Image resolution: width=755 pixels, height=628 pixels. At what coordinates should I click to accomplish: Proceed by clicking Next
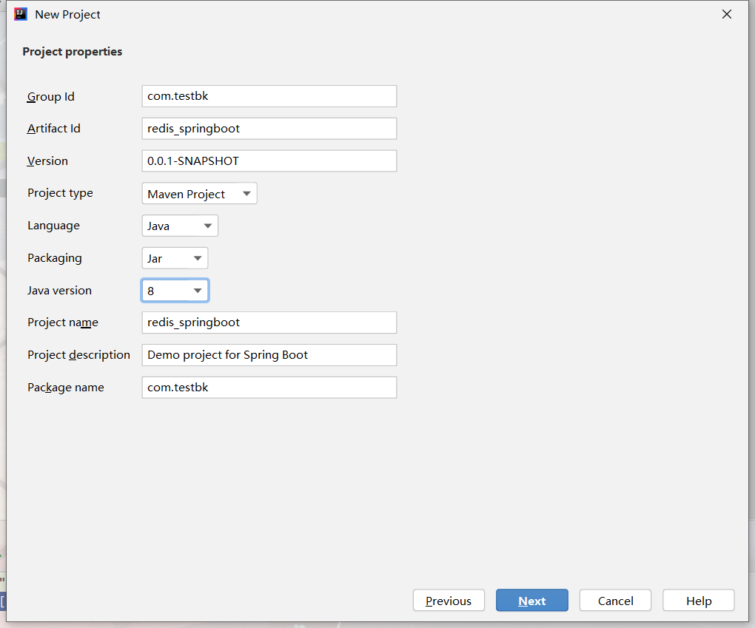(x=532, y=601)
